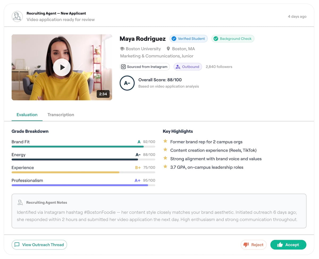
Task: Click the green Background Check checkmark icon
Action: point(216,39)
